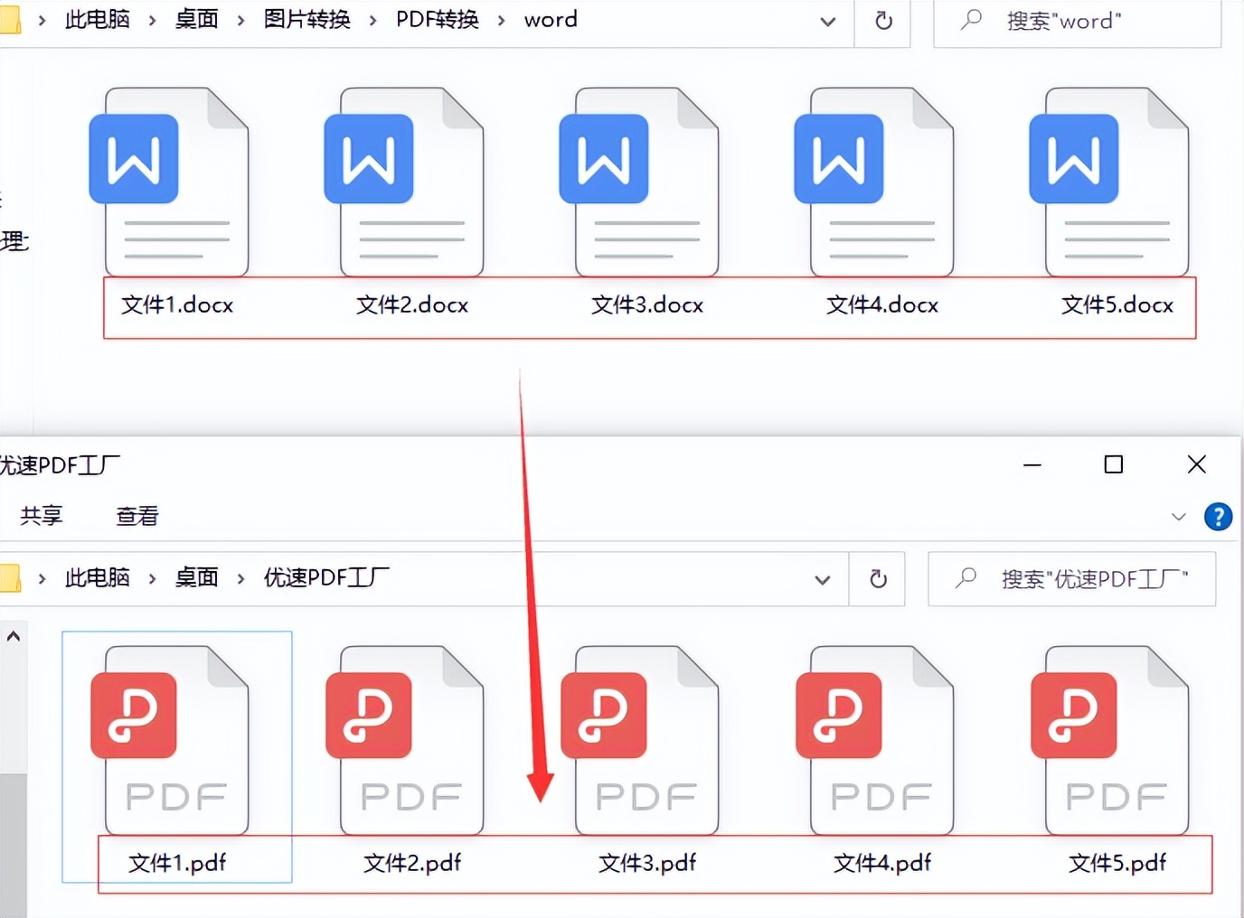
Task: Open Help via the question mark icon
Action: pos(1219,516)
